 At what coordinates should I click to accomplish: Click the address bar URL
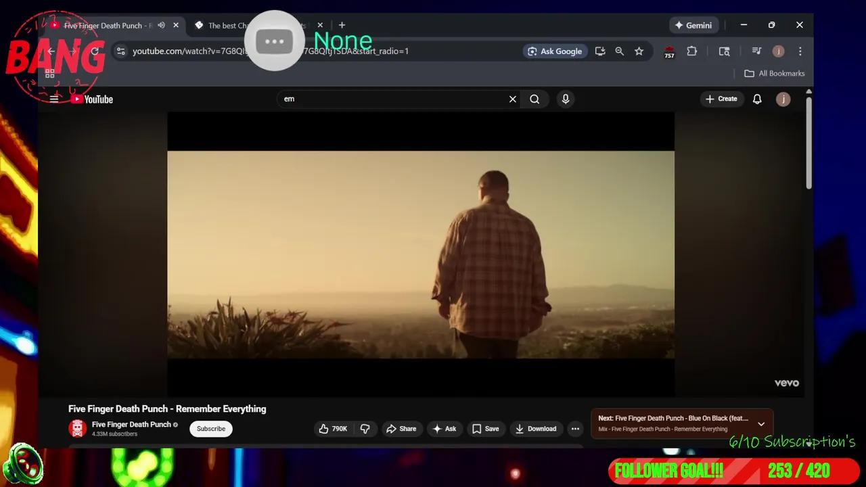[x=271, y=51]
